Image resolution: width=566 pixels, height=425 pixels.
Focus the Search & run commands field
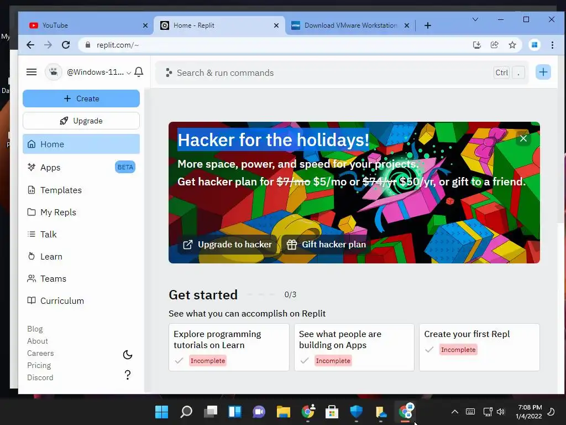[x=342, y=72]
